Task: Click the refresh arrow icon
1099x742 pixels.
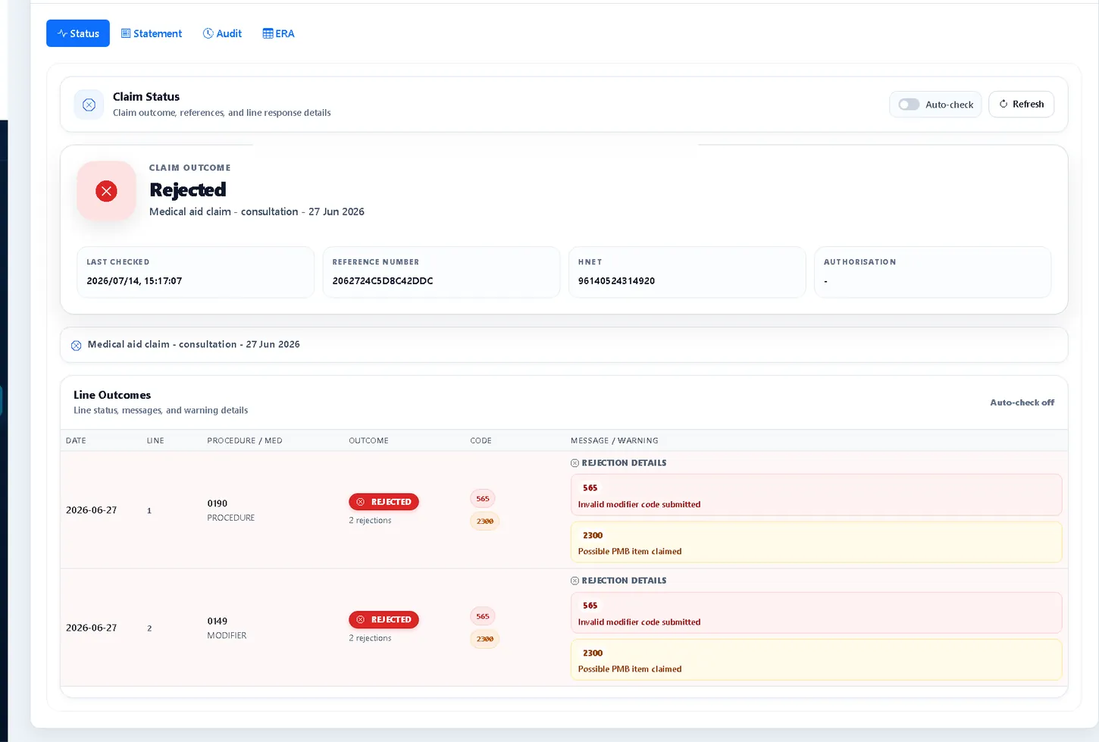Action: pyautogui.click(x=1004, y=104)
